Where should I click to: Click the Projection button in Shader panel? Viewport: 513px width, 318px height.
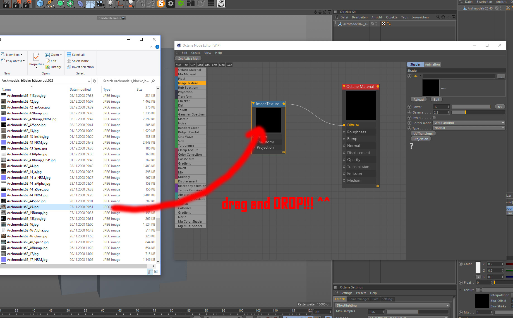[421, 139]
